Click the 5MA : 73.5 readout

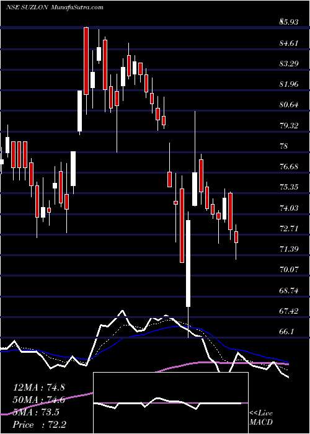(x=36, y=412)
